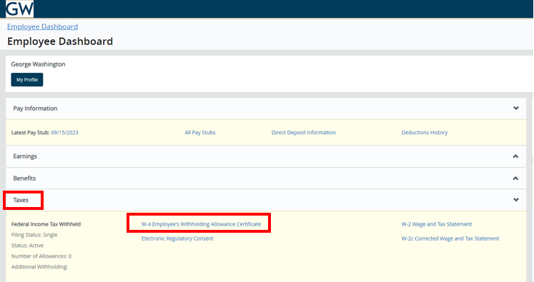Open My Profile
This screenshot has height=282, width=534.
pyautogui.click(x=27, y=79)
